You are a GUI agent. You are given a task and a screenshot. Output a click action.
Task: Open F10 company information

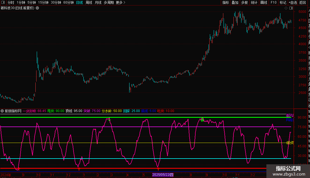pos(274,2)
